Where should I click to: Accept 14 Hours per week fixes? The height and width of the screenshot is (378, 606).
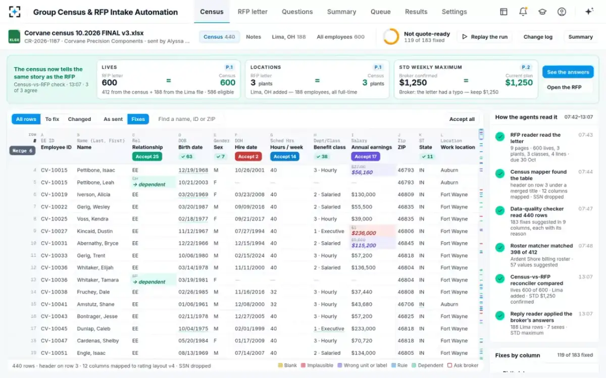[285, 157]
